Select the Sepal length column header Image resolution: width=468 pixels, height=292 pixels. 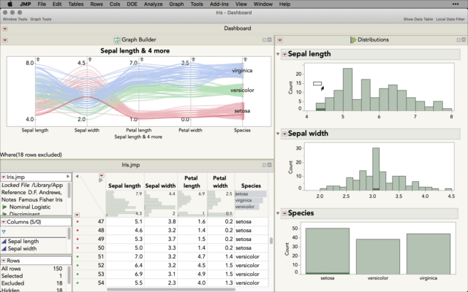pos(124,185)
